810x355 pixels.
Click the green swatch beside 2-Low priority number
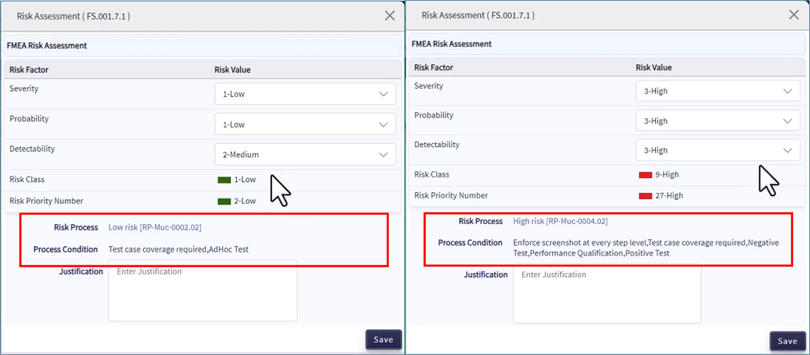224,201
